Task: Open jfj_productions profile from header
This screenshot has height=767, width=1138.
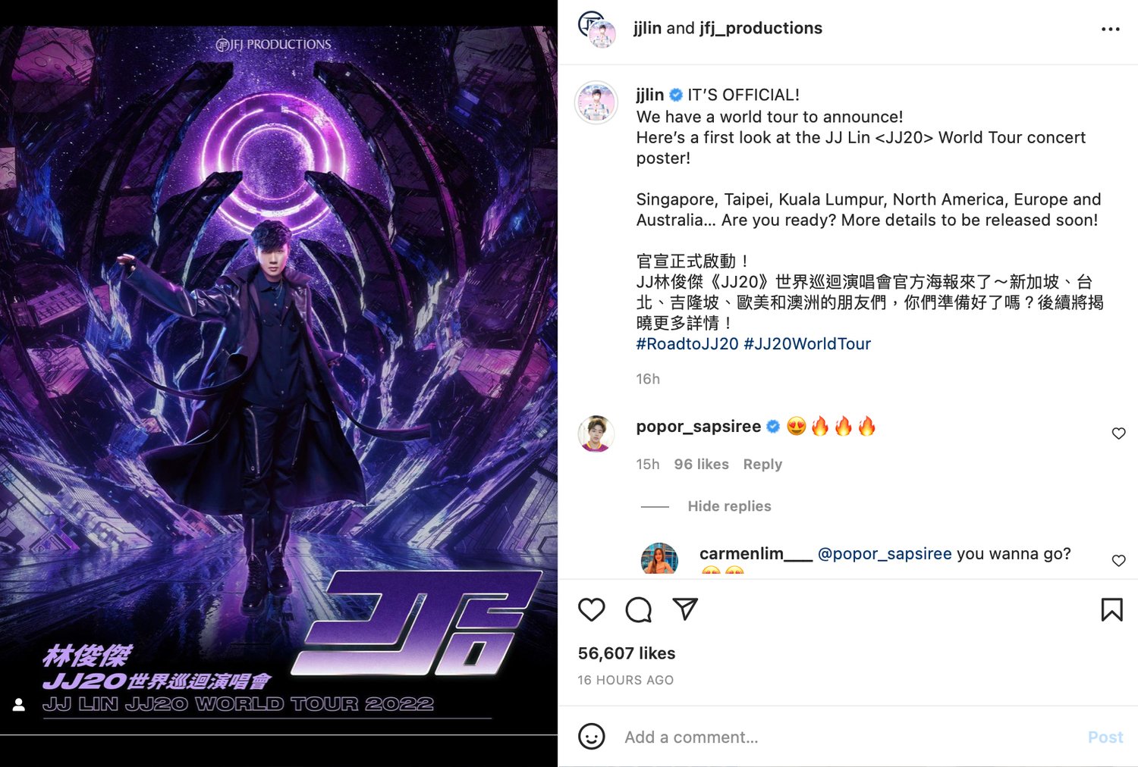Action: coord(761,28)
